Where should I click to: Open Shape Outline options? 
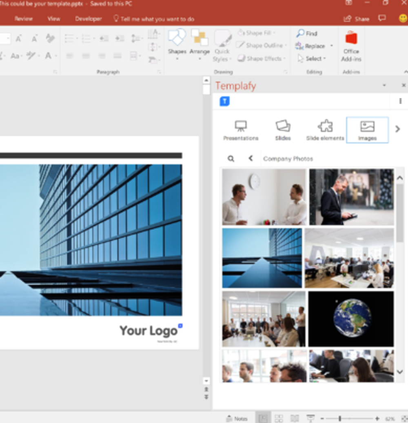click(x=261, y=45)
